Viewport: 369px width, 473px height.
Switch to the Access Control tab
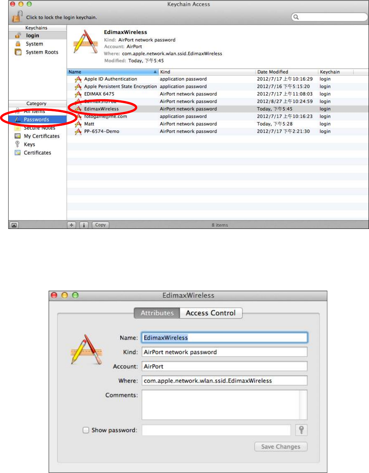(211, 313)
